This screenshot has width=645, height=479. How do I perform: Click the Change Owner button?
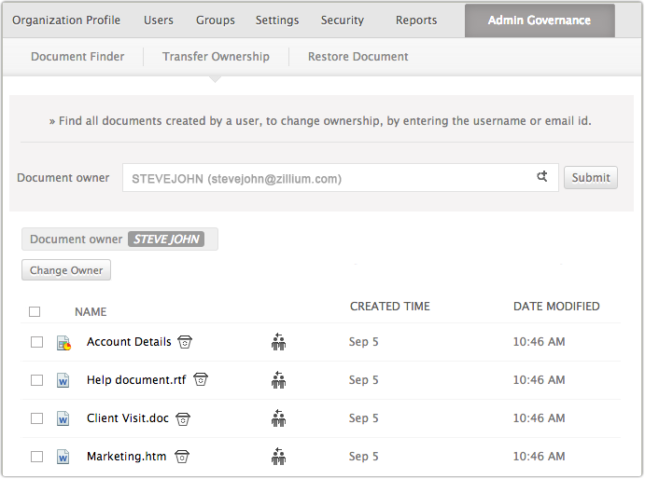click(66, 270)
